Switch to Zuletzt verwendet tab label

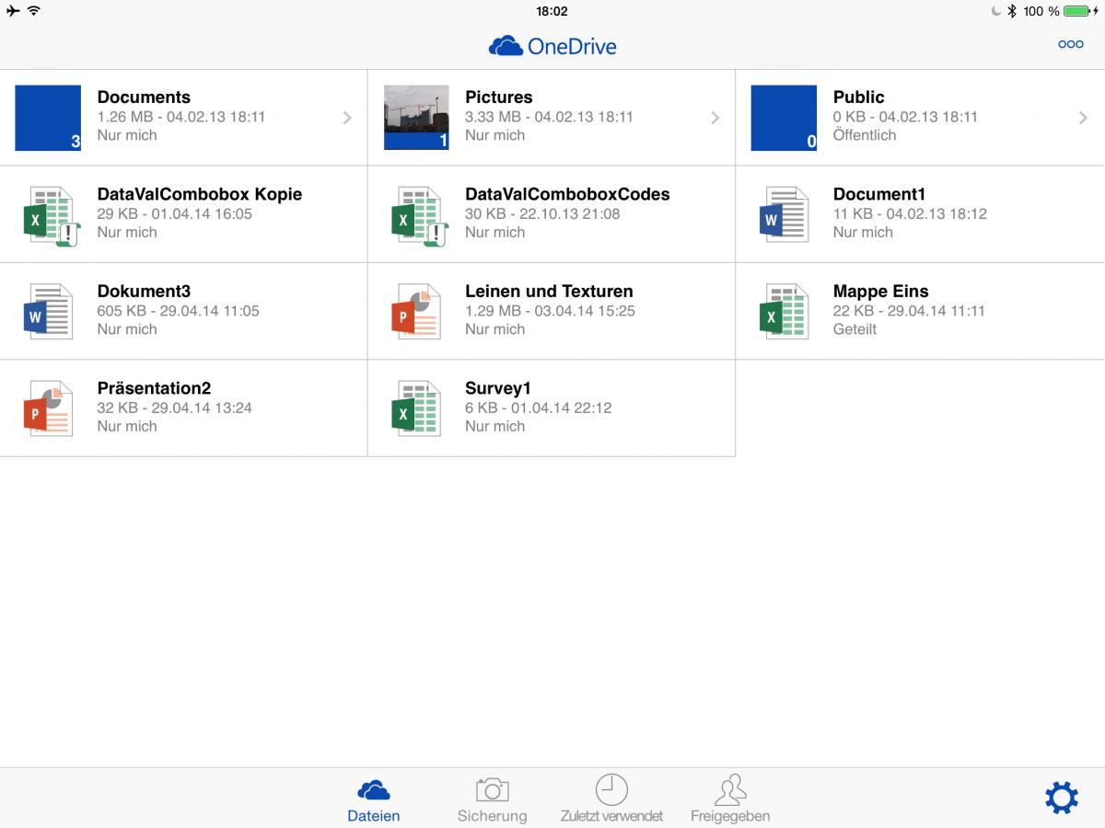click(611, 816)
